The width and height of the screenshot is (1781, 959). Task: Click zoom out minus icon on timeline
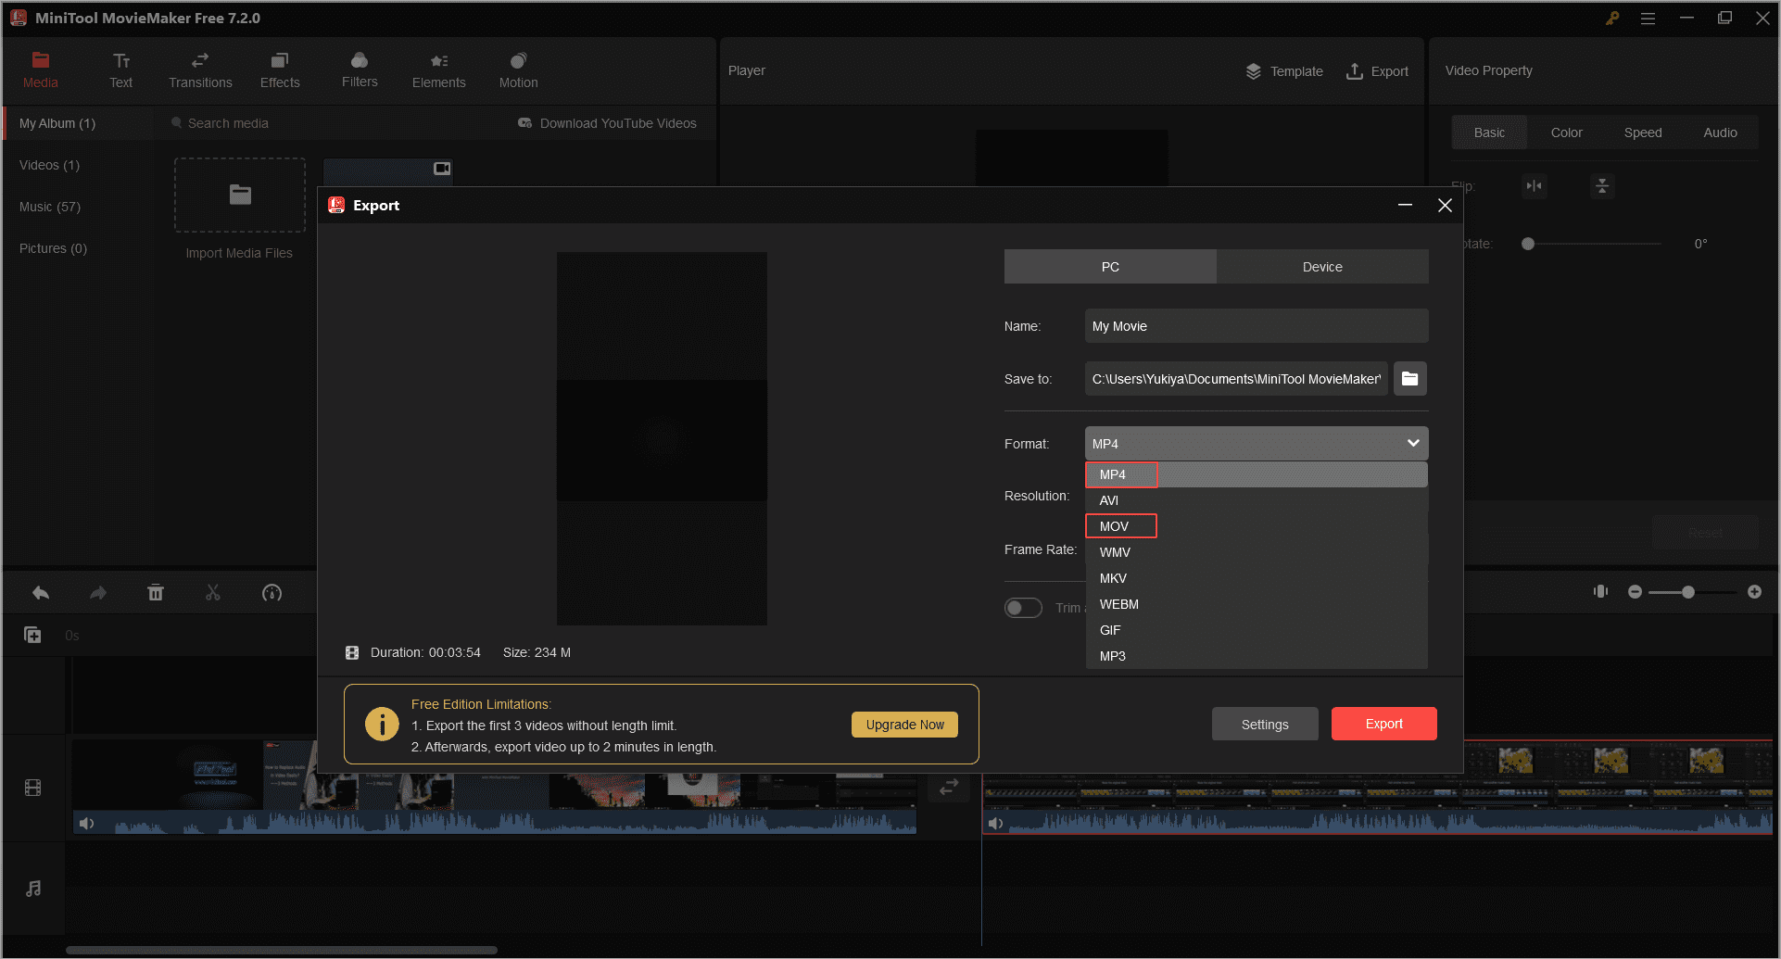(x=1635, y=592)
